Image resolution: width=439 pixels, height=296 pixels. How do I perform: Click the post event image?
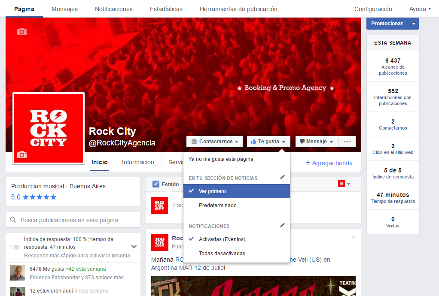(x=253, y=286)
